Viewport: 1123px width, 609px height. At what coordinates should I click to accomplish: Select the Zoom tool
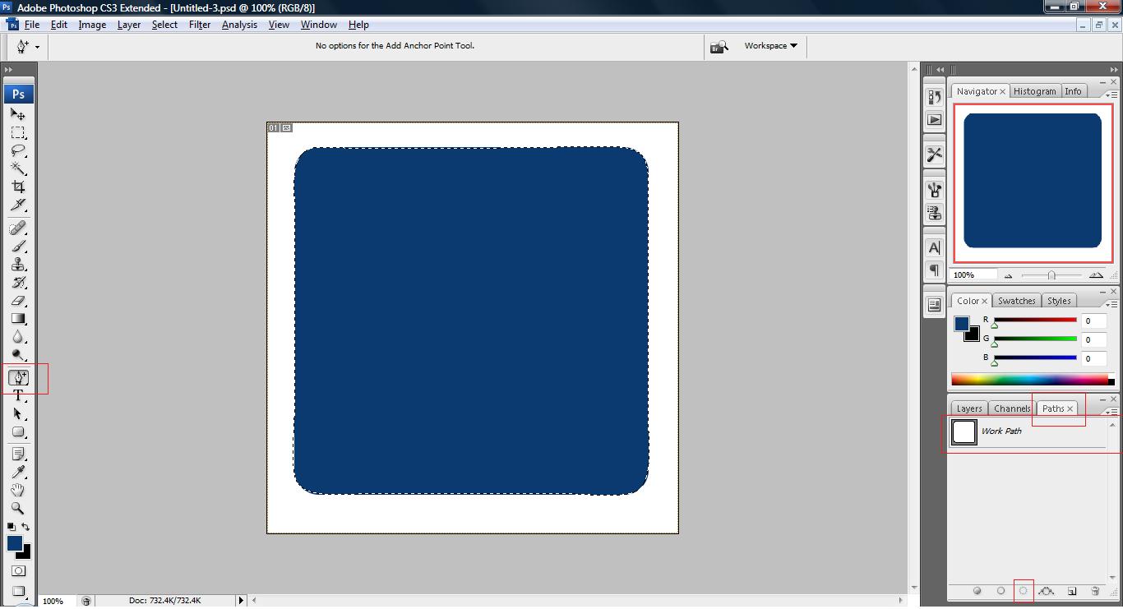18,509
